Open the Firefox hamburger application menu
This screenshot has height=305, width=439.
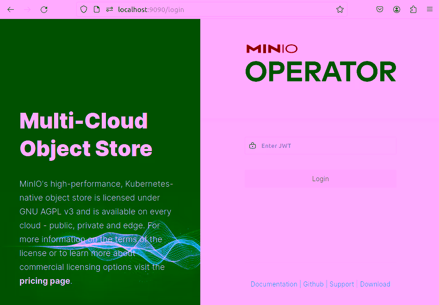(430, 9)
